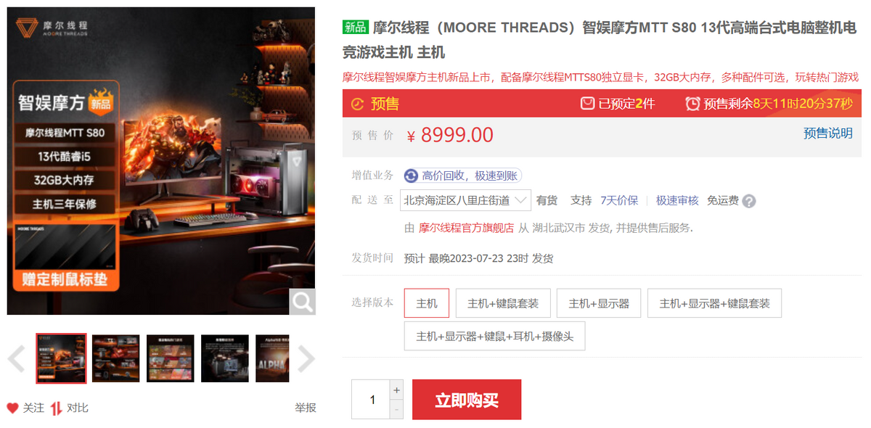Image resolution: width=871 pixels, height=428 pixels.
Task: Click the heart 关注 icon
Action: click(x=12, y=408)
